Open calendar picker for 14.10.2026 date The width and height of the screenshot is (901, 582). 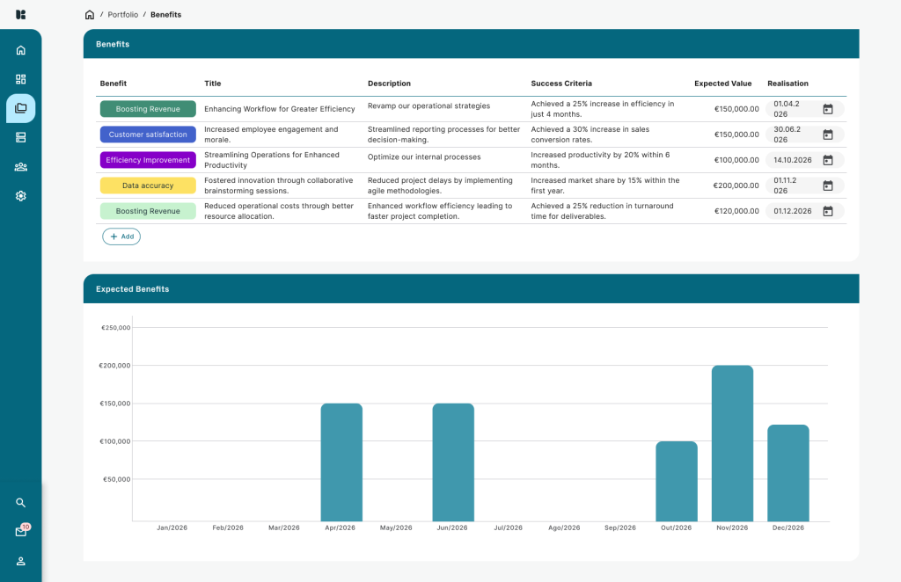[x=827, y=160]
